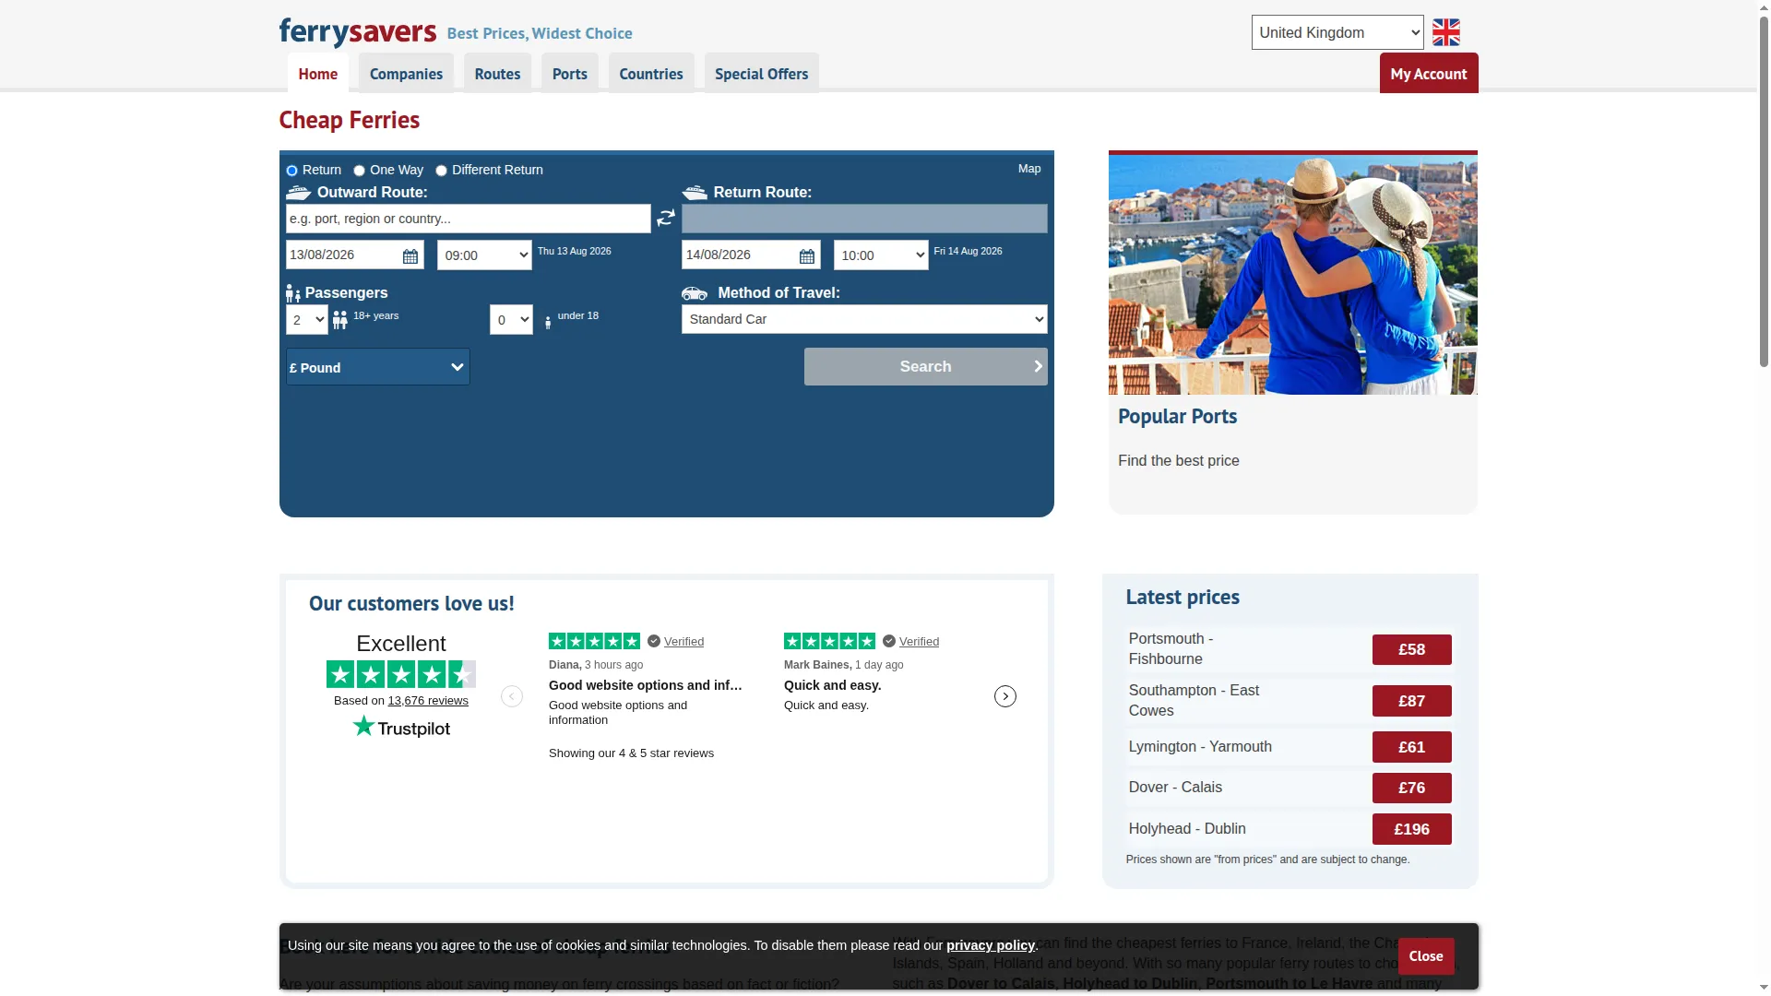Click the Verified link on Diana's review
The image size is (1771, 996).
click(683, 642)
